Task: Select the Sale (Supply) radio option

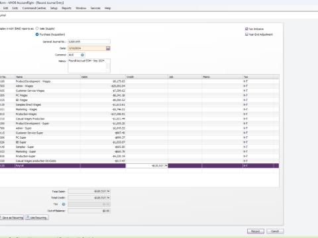Action: tap(37, 28)
